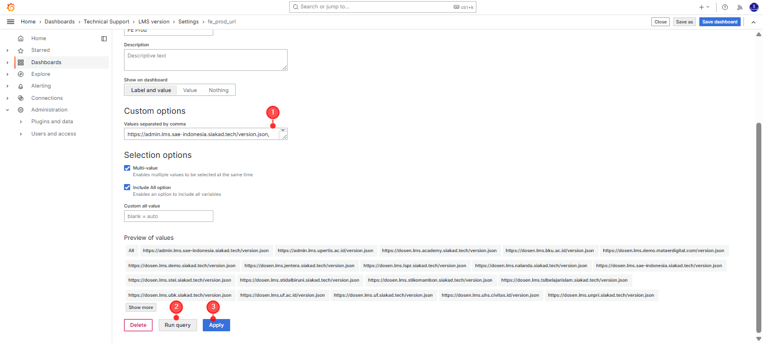Collapse the top bar with chevron icon
The height and width of the screenshot is (343, 763).
click(x=753, y=22)
